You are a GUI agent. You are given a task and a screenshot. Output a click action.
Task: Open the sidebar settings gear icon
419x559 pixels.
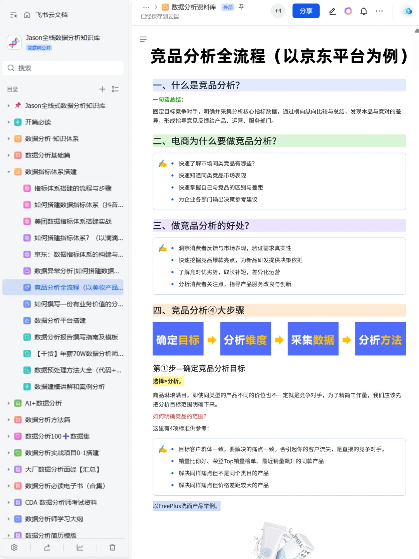click(14, 547)
